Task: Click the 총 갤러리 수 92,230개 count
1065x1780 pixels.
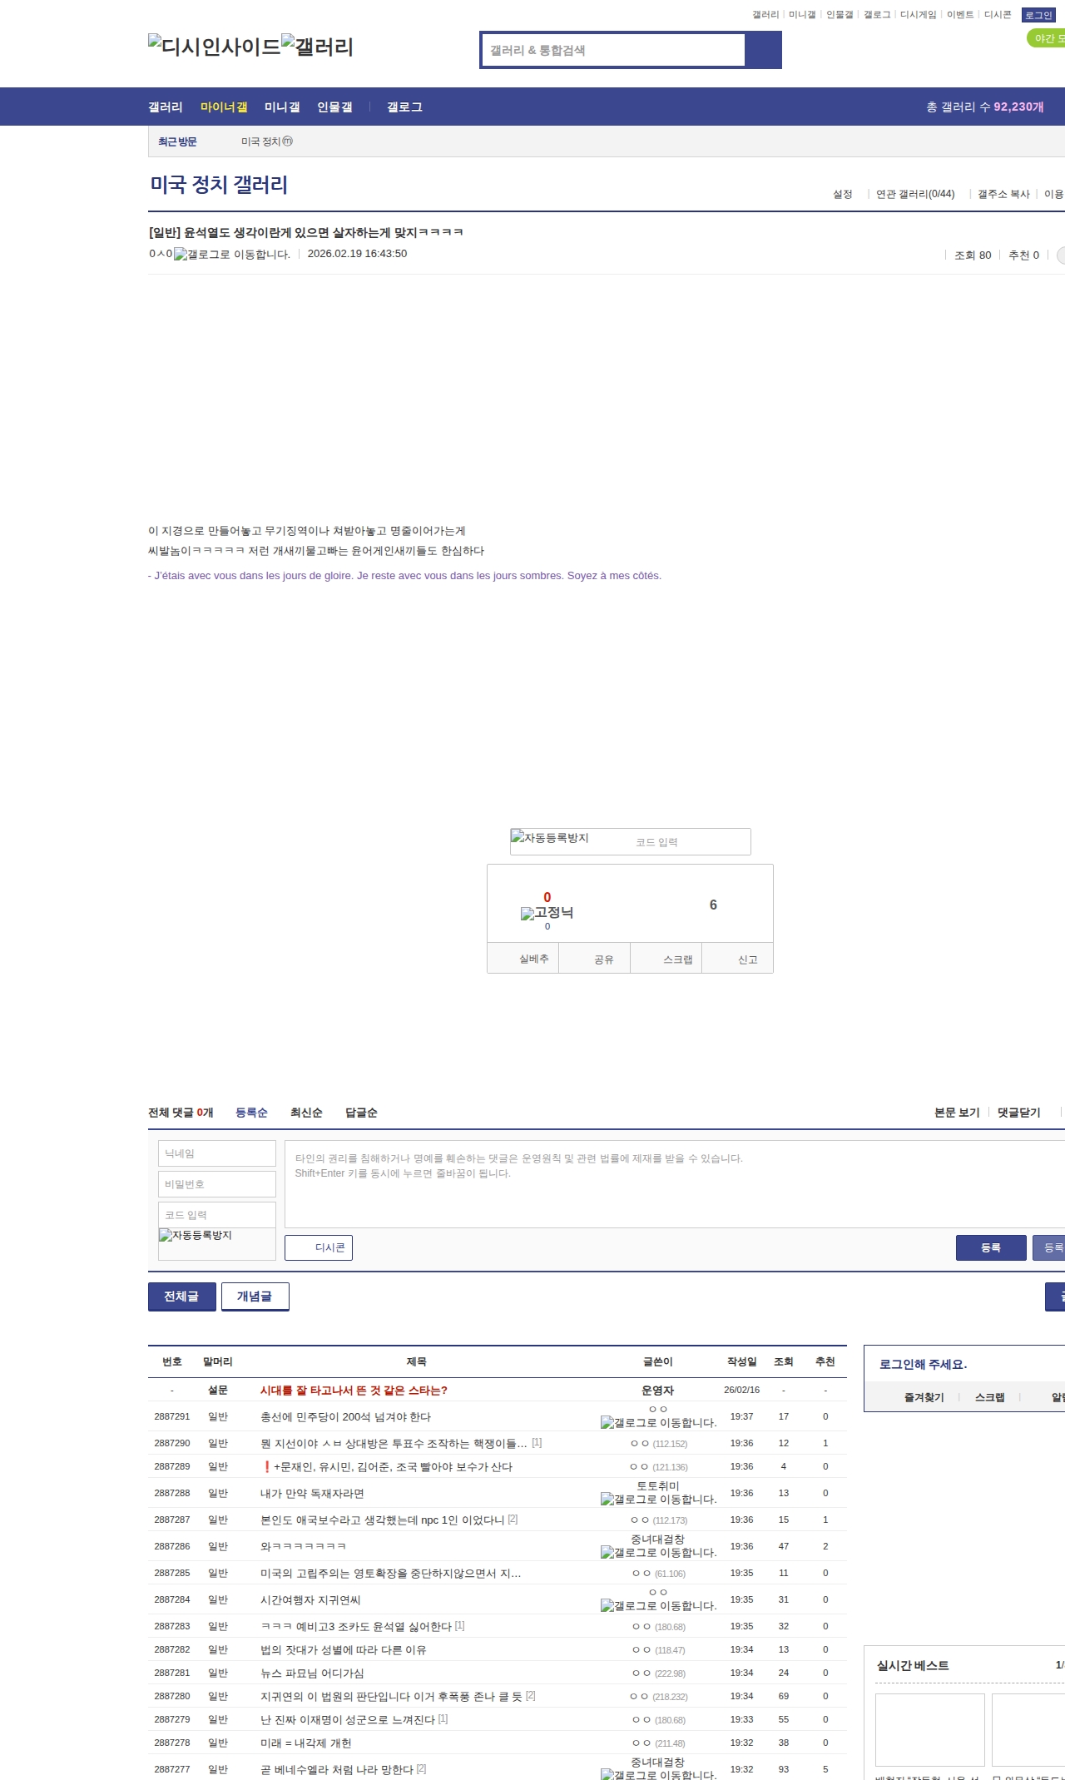Action: coord(985,107)
